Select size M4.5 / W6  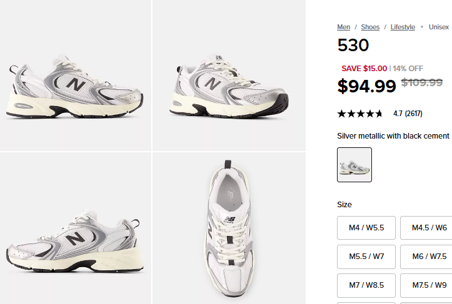point(428,228)
